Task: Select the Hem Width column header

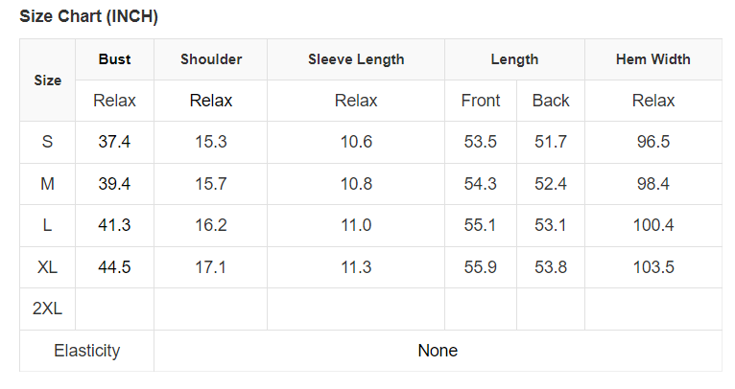Action: pos(652,59)
